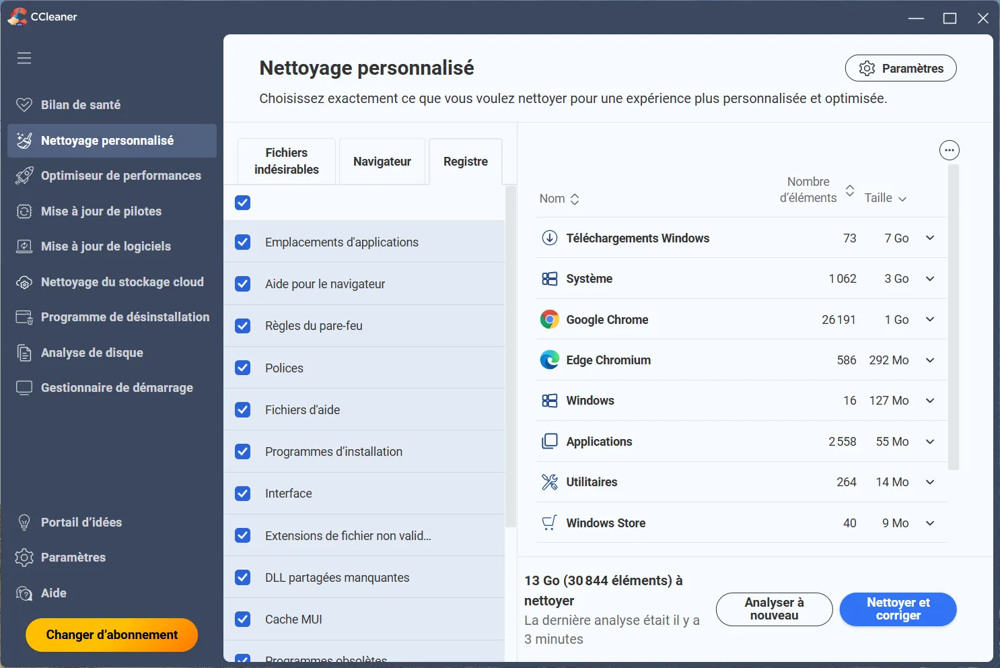Viewport: 1000px width, 668px height.
Task: Expand the Google Chrome results row
Action: [x=930, y=319]
